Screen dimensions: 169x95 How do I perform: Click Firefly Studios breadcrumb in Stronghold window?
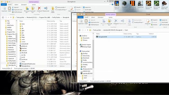coord(56,17)
